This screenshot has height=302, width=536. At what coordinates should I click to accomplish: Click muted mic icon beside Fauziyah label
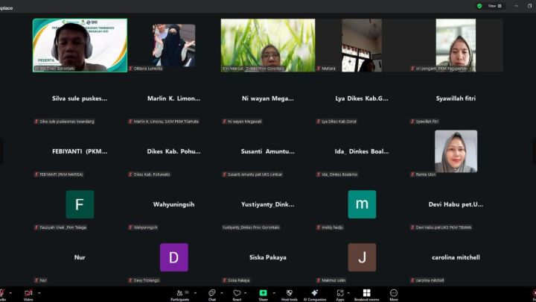click(36, 227)
